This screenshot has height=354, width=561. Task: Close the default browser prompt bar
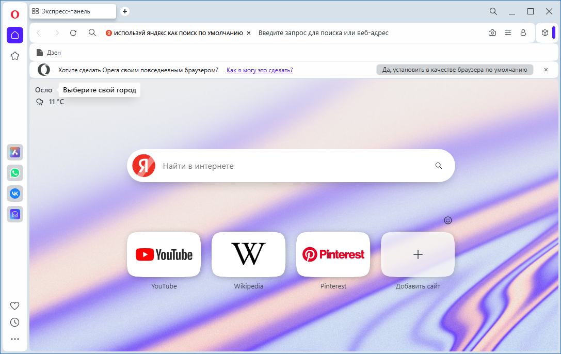pyautogui.click(x=546, y=70)
